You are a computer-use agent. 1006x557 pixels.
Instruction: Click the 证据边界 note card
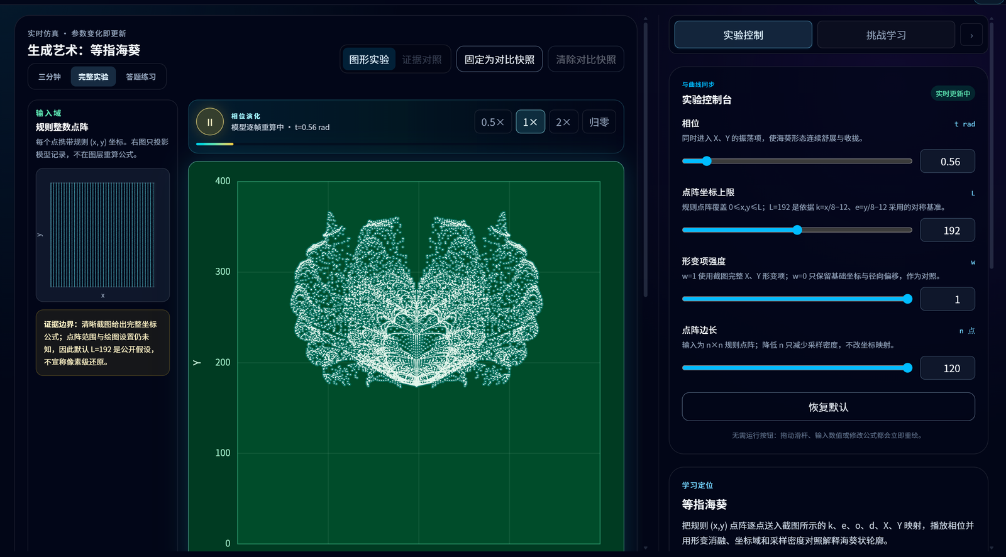[102, 343]
